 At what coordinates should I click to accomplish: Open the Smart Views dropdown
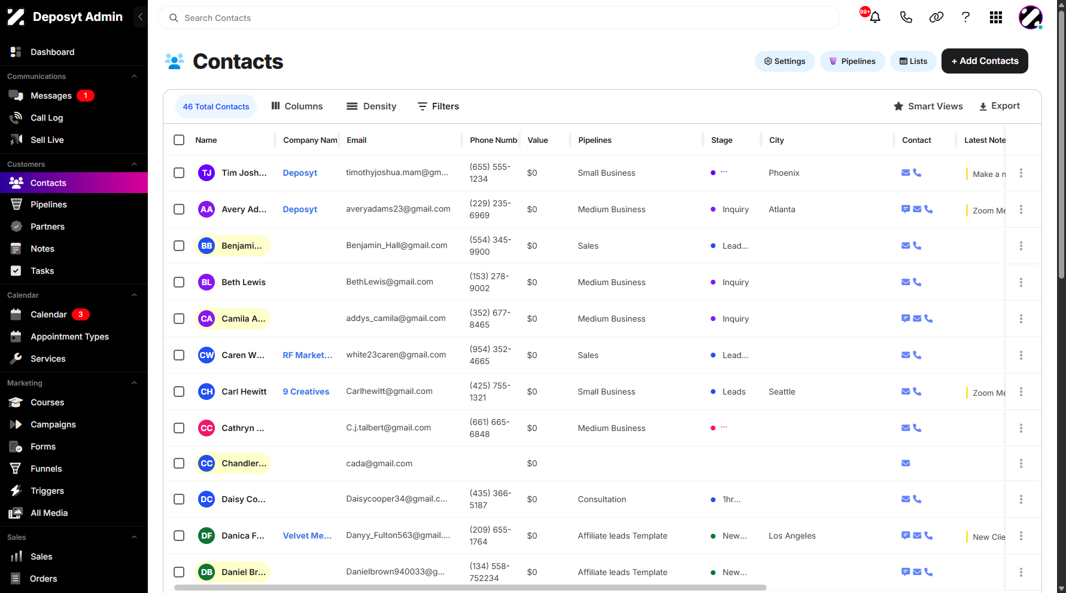[x=928, y=106]
